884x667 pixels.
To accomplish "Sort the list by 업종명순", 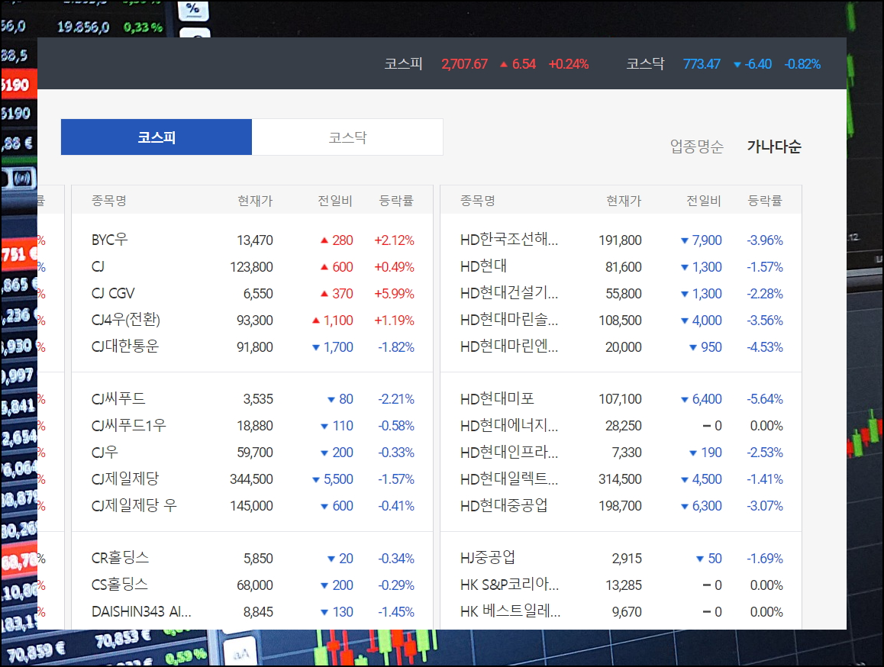I will tap(696, 147).
